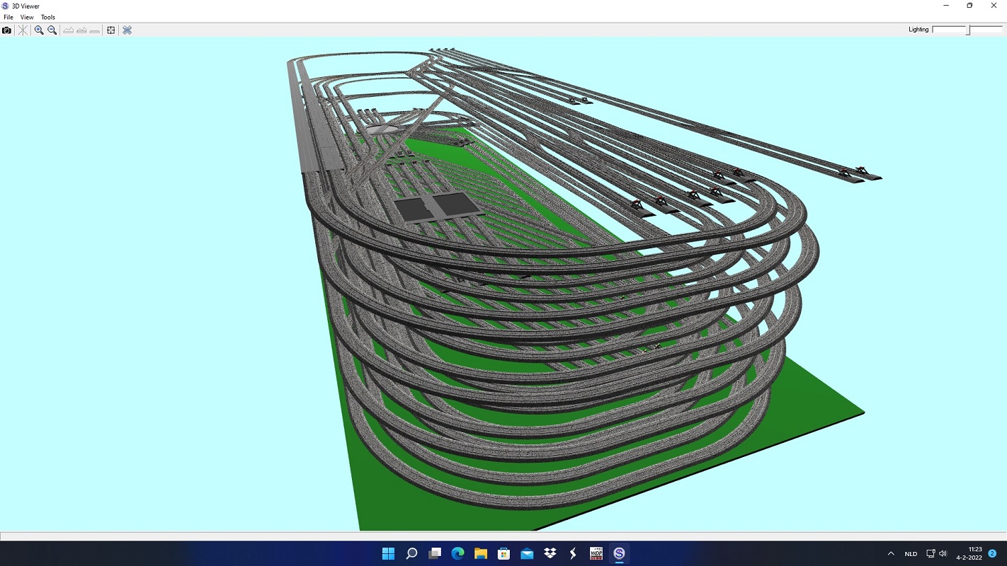The height and width of the screenshot is (566, 1007).
Task: Toggle the axes display icon in the toolbar
Action: point(23,30)
